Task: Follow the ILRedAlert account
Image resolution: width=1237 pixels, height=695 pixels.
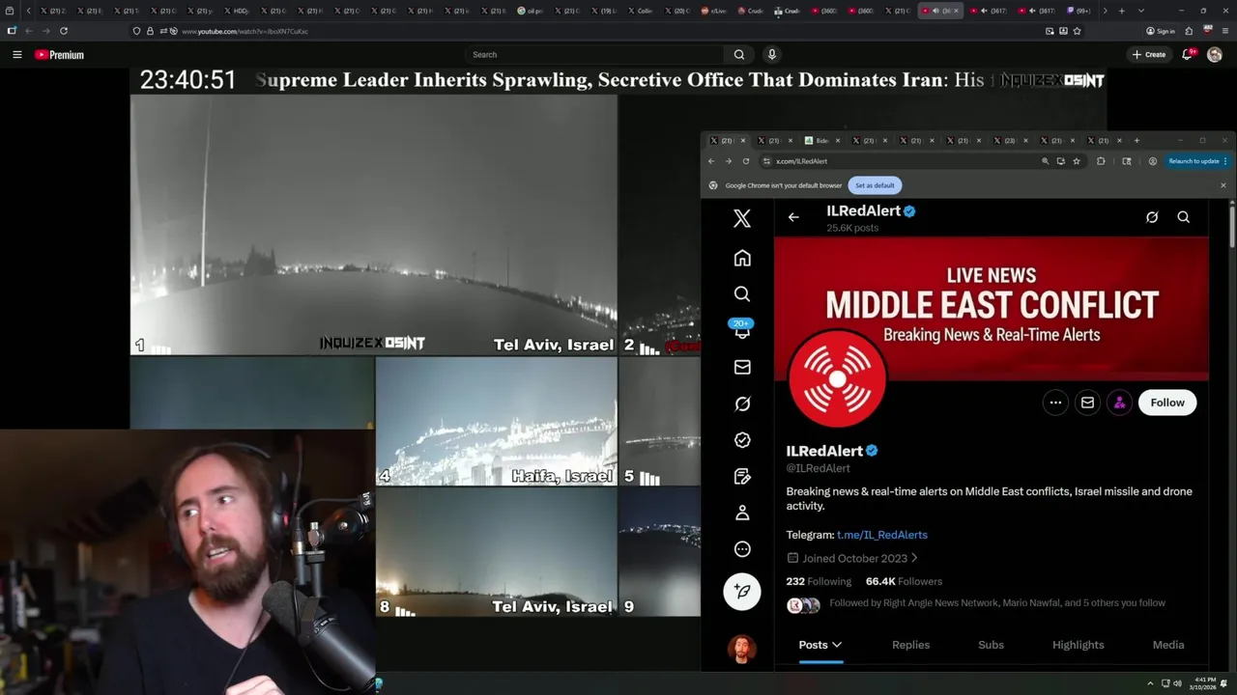Action: pos(1167,403)
